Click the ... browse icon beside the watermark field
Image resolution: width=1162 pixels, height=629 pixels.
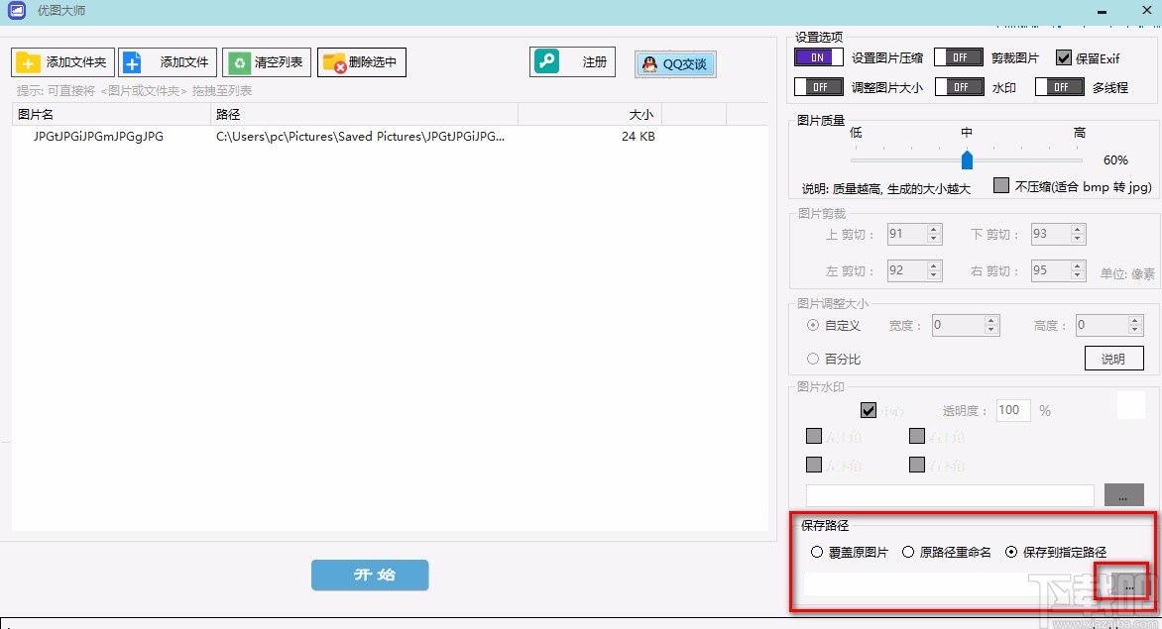[1123, 495]
